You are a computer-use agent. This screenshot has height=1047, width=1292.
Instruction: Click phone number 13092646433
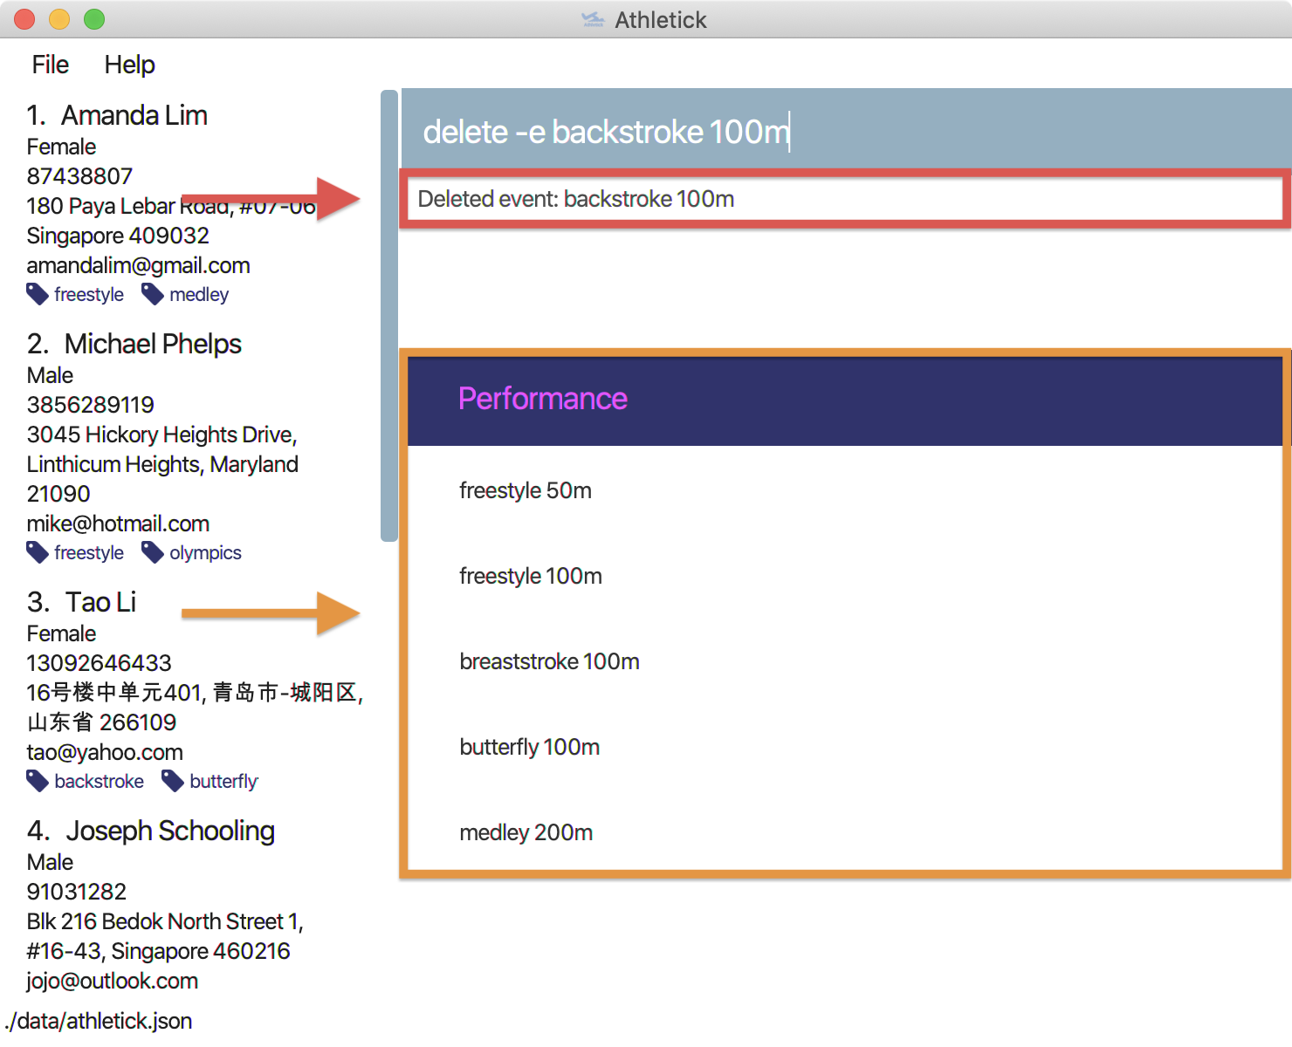[99, 663]
